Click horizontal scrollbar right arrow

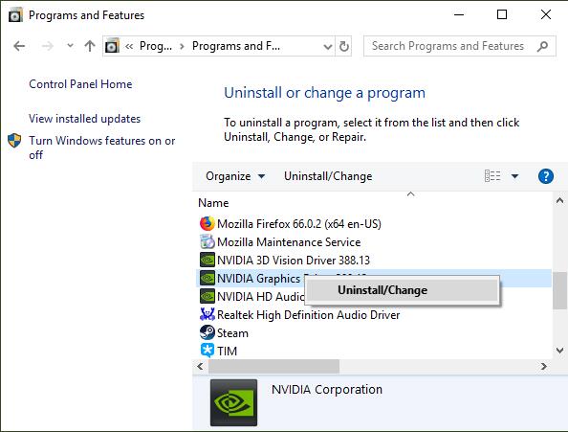pos(543,366)
